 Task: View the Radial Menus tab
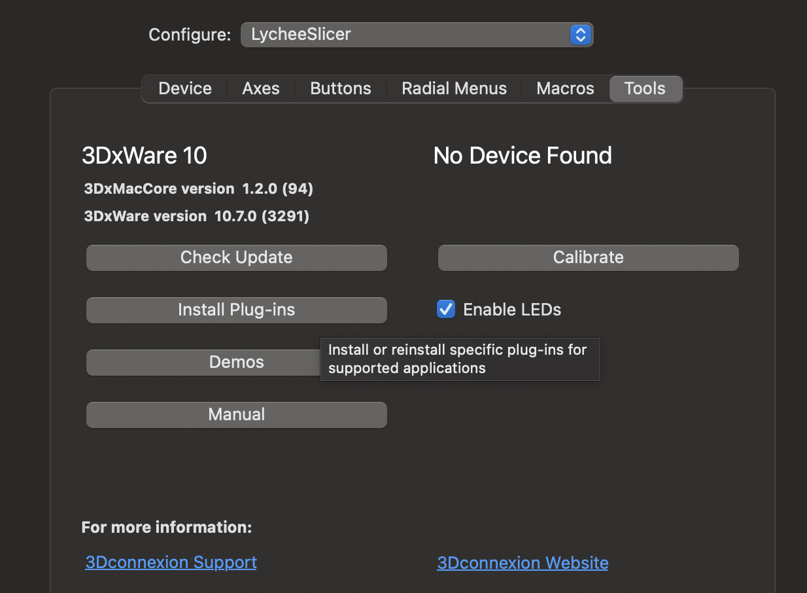click(x=454, y=88)
